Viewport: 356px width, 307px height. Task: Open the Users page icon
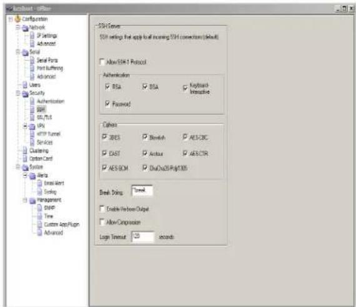(25, 85)
